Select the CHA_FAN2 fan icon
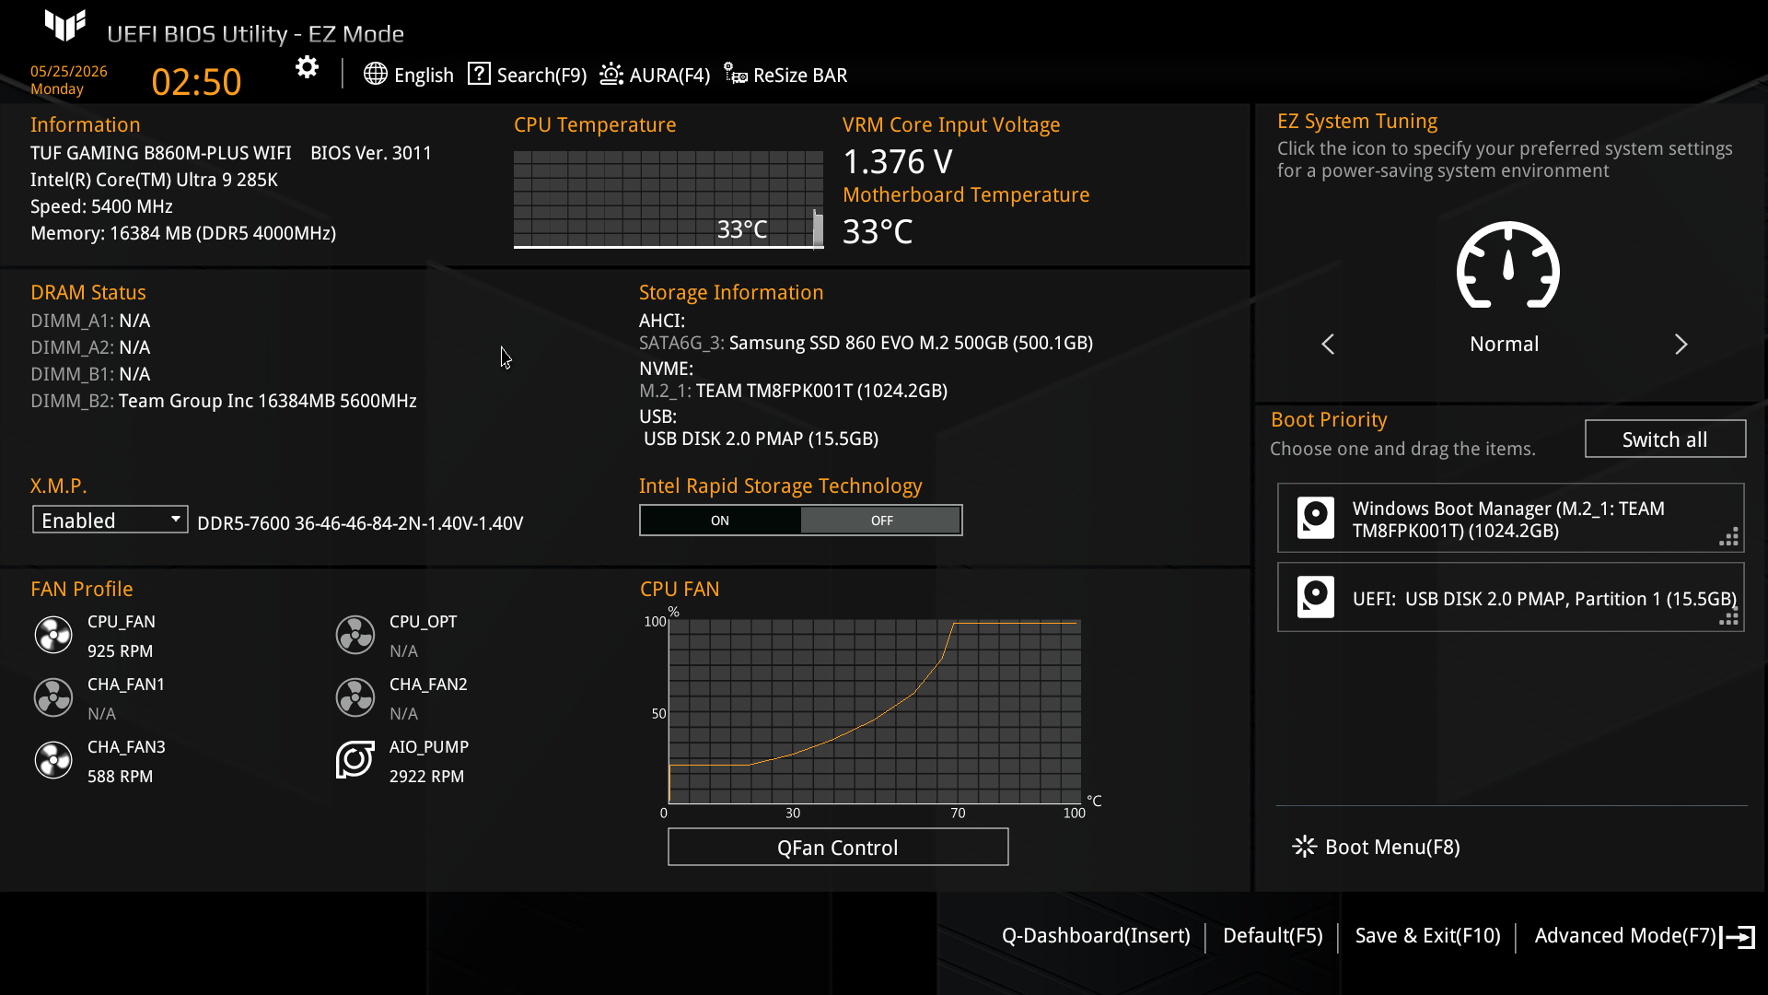Screen dimensions: 1768x995 coord(355,697)
